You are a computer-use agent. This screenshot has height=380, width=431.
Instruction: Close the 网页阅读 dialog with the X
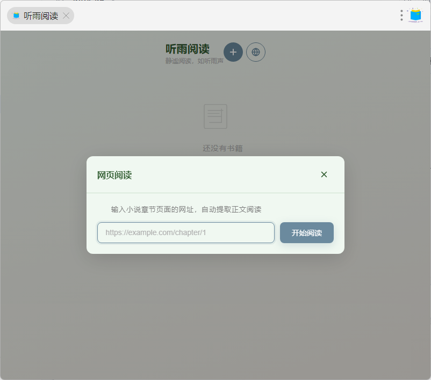click(324, 174)
